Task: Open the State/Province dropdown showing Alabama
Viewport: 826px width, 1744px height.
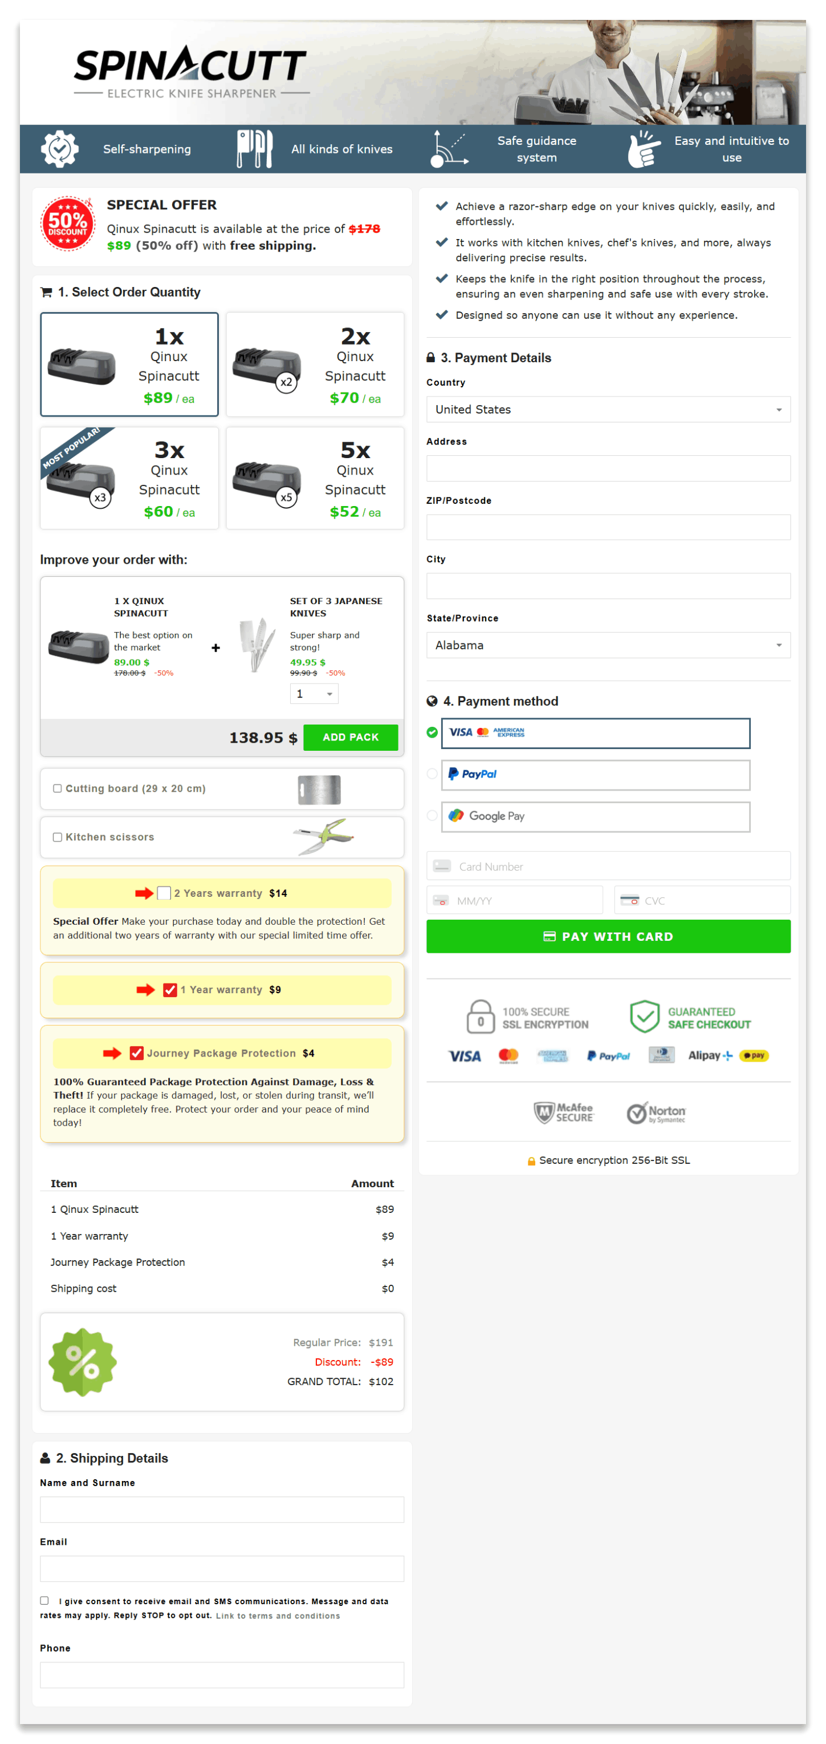Action: tap(608, 645)
